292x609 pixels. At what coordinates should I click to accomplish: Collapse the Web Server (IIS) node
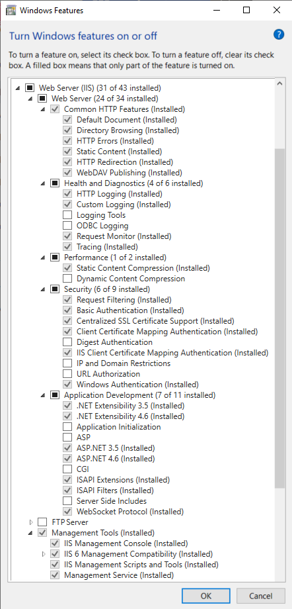point(17,88)
